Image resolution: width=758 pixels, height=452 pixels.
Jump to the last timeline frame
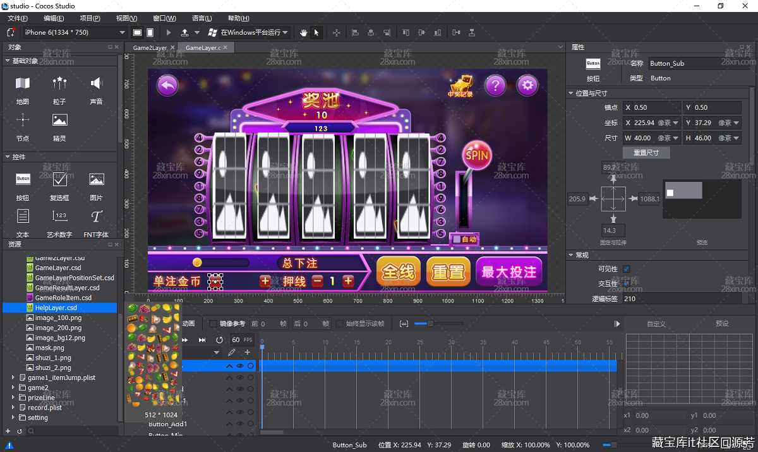point(202,340)
